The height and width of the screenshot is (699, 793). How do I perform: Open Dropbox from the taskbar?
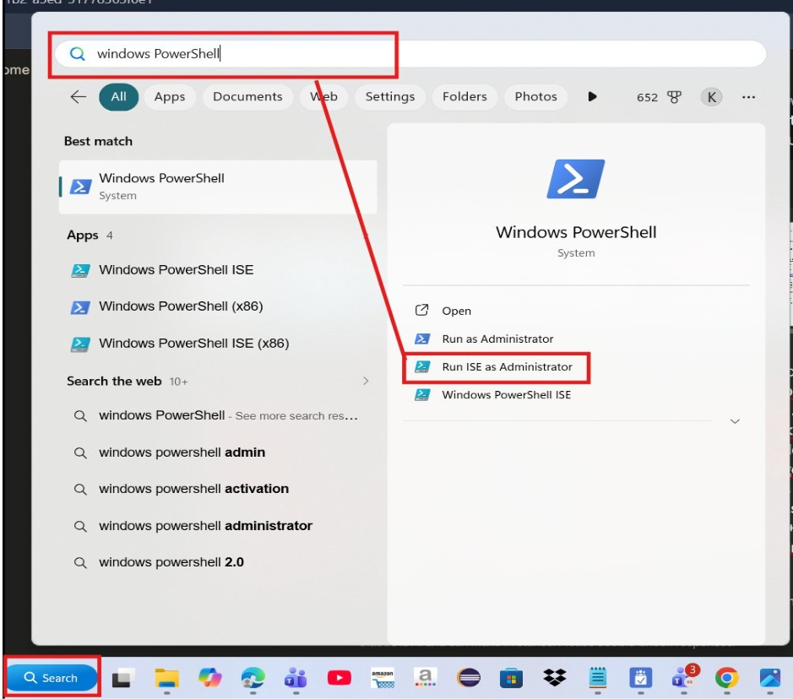tap(554, 678)
